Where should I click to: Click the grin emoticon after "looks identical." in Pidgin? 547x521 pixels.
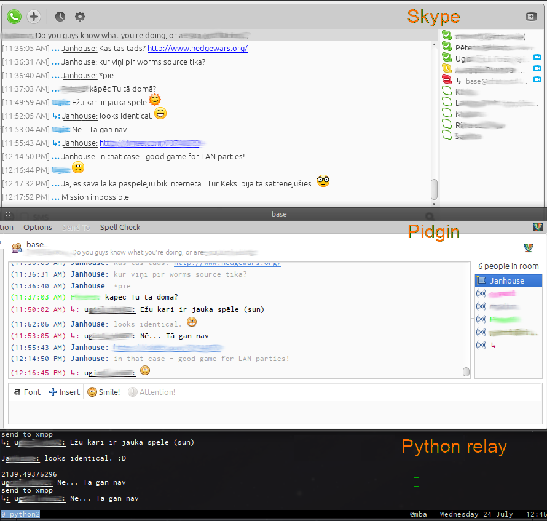pos(192,322)
